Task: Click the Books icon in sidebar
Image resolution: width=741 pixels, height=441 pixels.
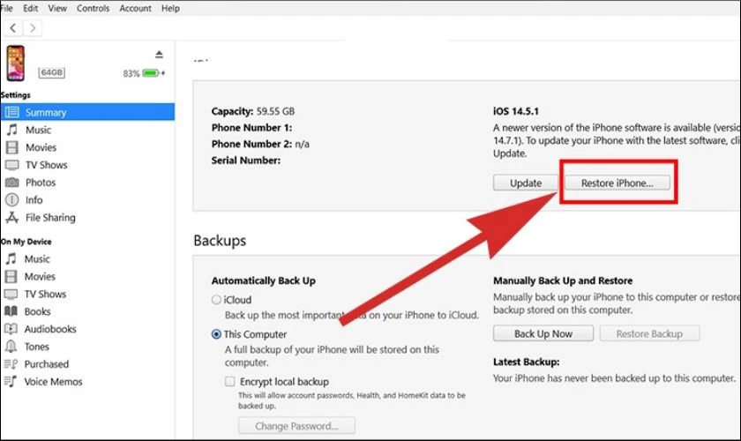Action: (11, 311)
